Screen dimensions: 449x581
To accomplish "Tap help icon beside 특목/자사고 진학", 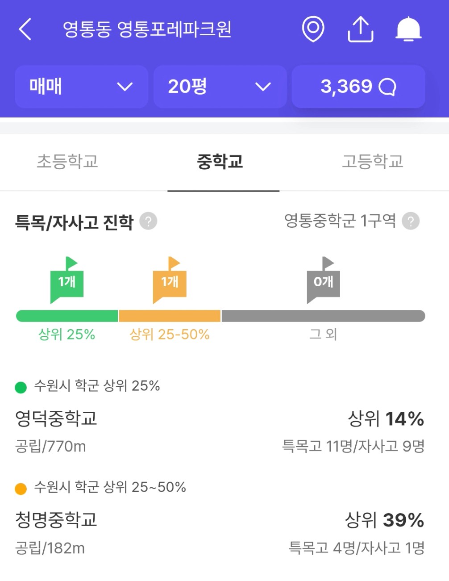I will click(x=148, y=221).
